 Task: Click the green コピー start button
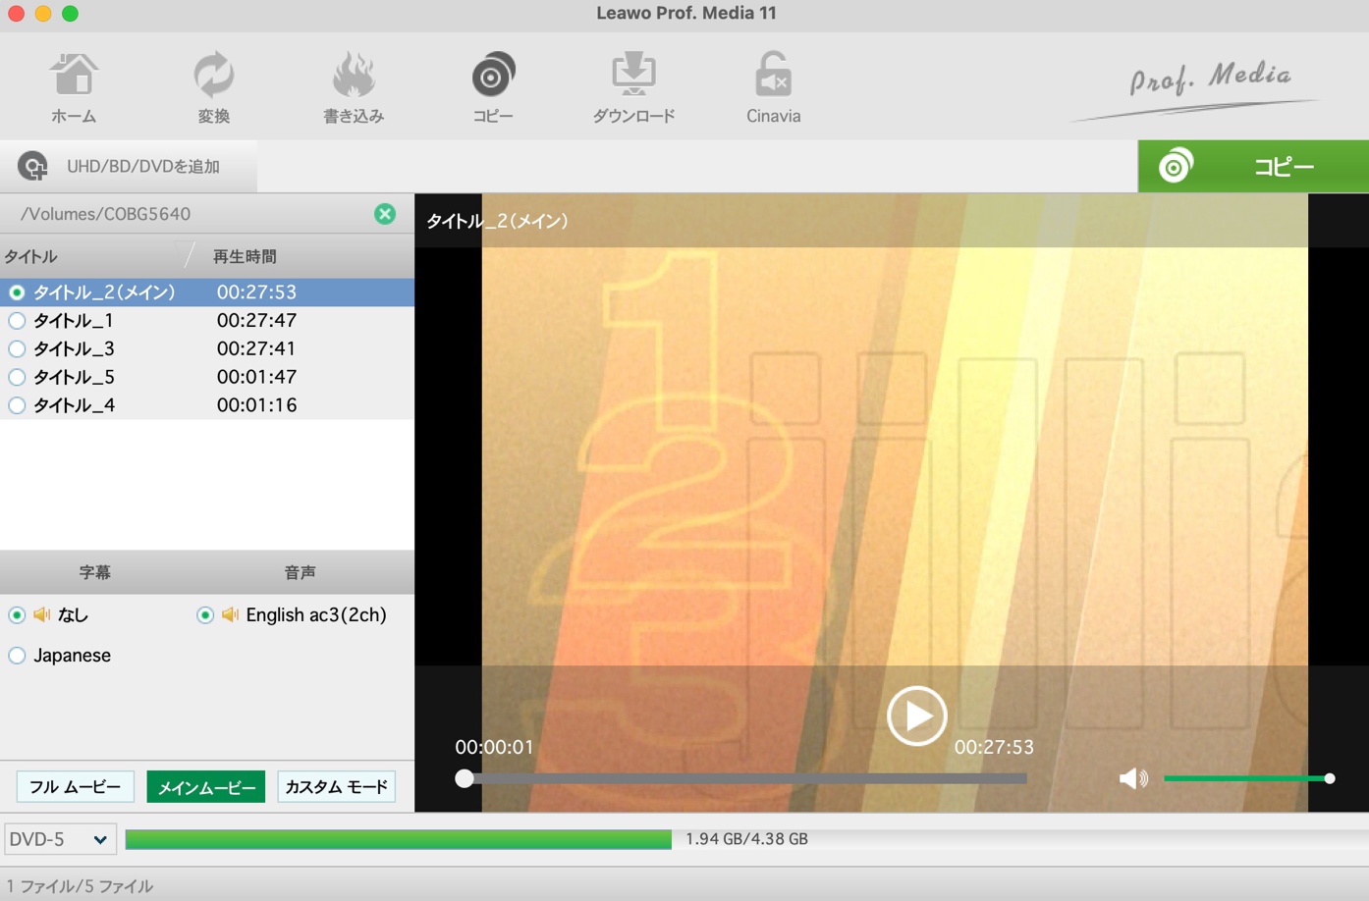1253,166
